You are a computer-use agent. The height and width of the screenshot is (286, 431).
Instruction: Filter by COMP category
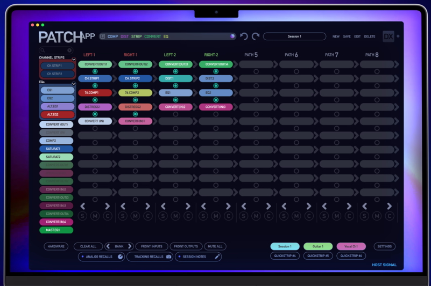pos(112,36)
